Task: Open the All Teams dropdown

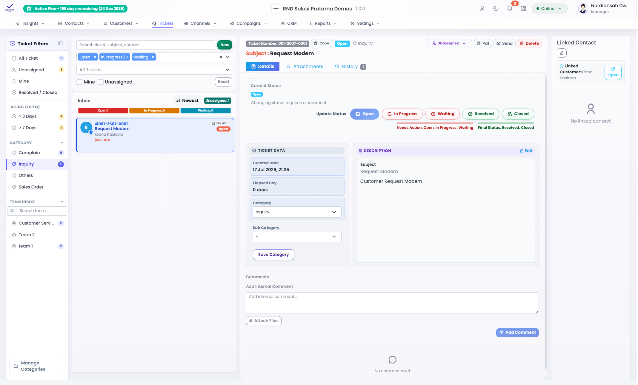Action: pos(154,70)
